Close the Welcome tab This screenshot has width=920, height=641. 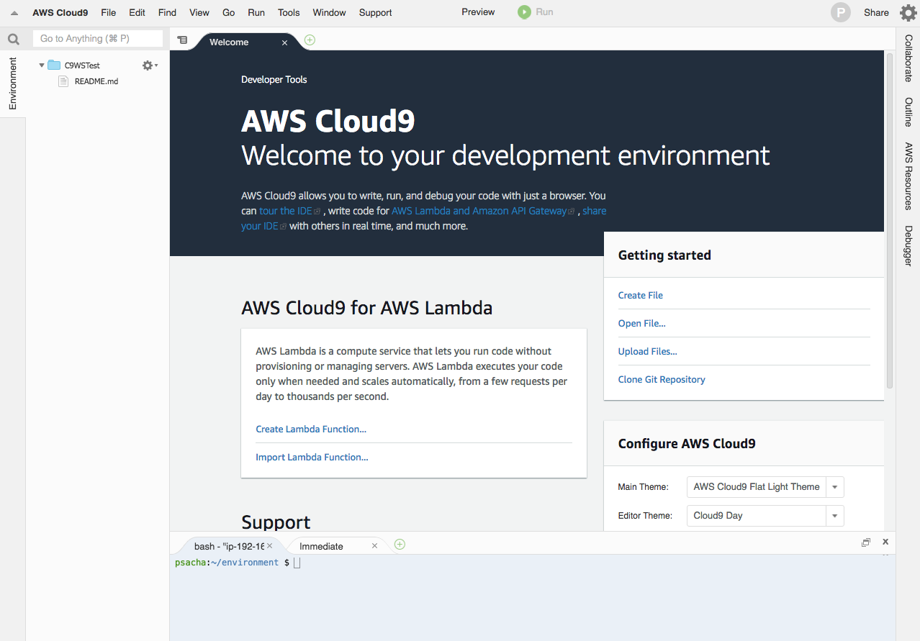284,43
